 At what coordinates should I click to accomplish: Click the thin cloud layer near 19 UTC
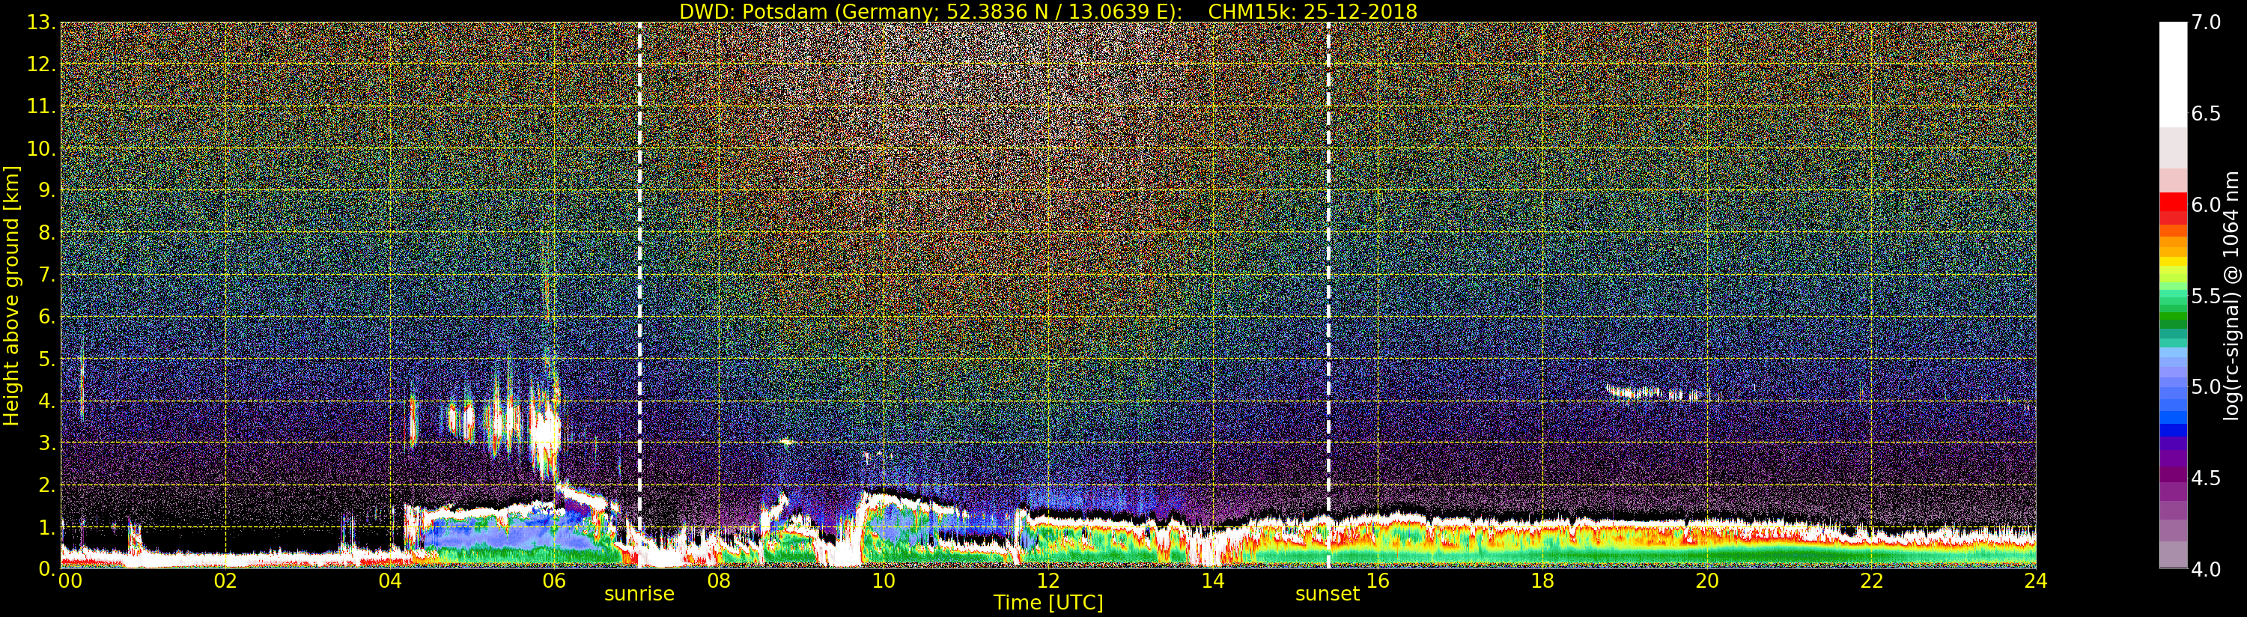click(x=1653, y=392)
